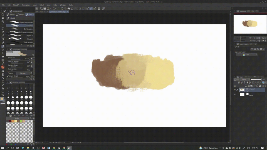Viewport: 267px width, 150px height.
Task: Click the duplicate sub tool icon
Action: pos(31,46)
